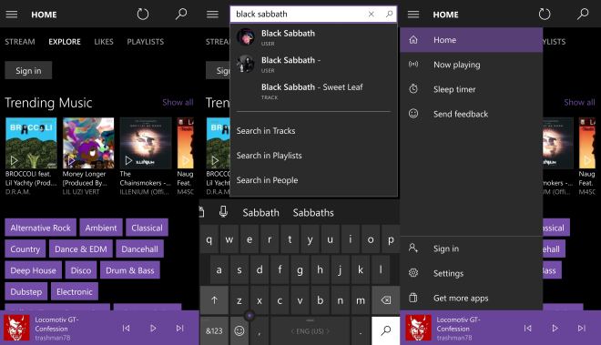Open Now playing from navigation menu
The width and height of the screenshot is (601, 345).
(472, 65)
